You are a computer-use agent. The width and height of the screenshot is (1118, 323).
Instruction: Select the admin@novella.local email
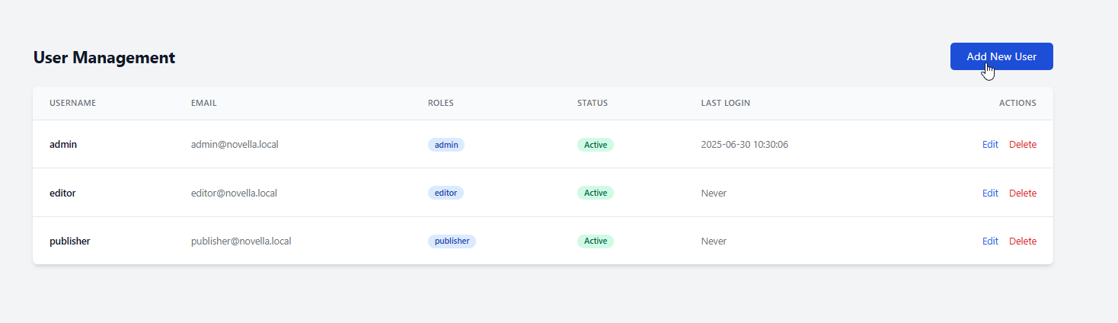coord(235,145)
